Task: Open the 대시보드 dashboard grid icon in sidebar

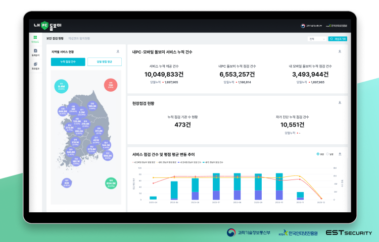Action: pos(35,37)
